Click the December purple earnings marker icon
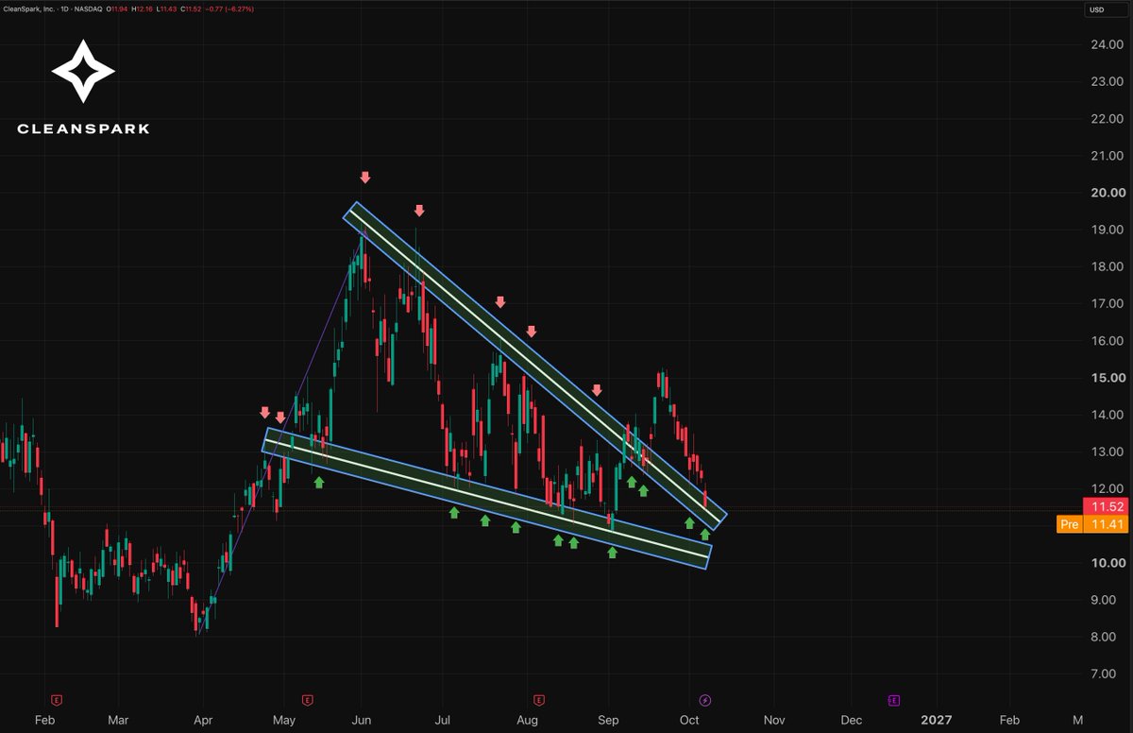This screenshot has height=733, width=1133. tap(893, 700)
